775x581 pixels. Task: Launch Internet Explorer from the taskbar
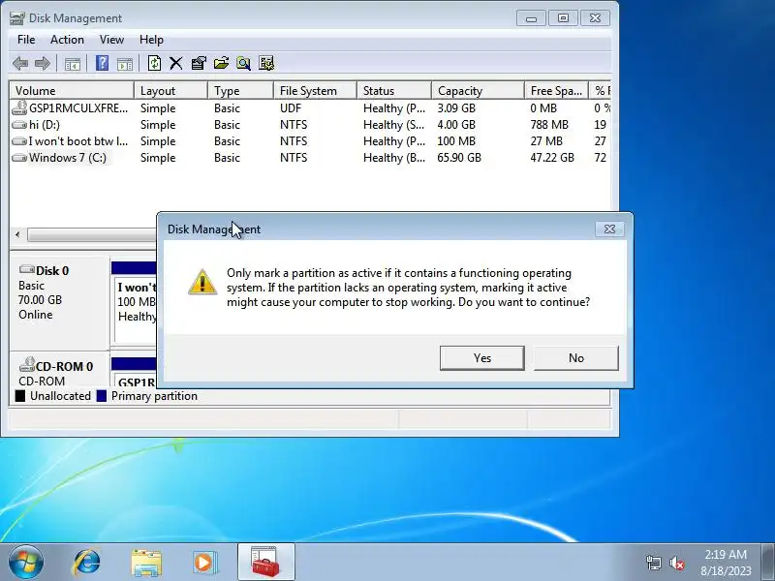coord(87,563)
